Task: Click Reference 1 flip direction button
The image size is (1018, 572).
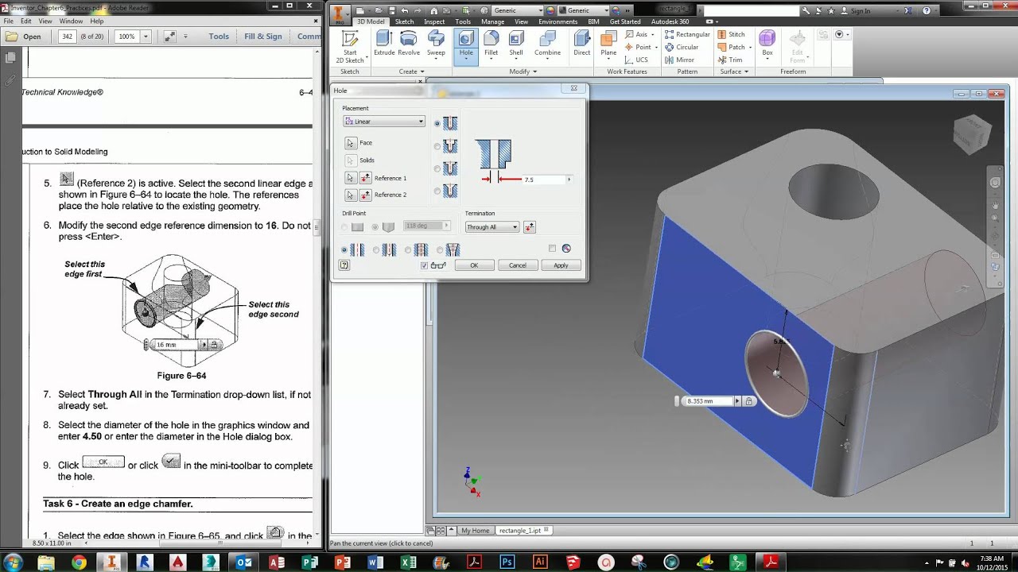Action: pos(365,178)
